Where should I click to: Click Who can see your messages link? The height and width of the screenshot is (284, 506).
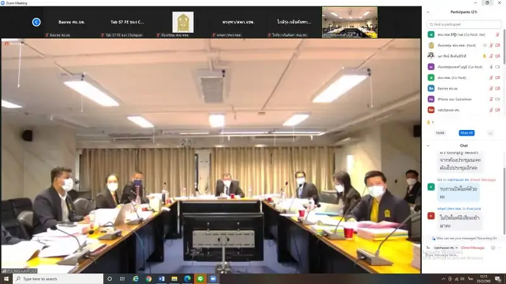pyautogui.click(x=463, y=239)
